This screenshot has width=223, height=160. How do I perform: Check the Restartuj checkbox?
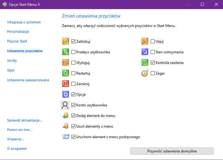pos(73,73)
